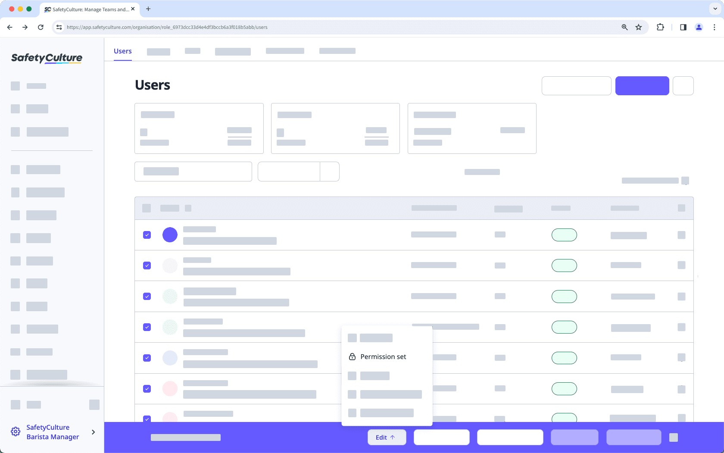The height and width of the screenshot is (453, 724).
Task: Open the Chrome extensions puzzle icon
Action: 660,27
